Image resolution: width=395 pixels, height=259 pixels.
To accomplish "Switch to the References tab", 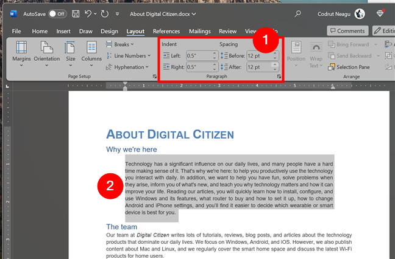I will pyautogui.click(x=166, y=31).
